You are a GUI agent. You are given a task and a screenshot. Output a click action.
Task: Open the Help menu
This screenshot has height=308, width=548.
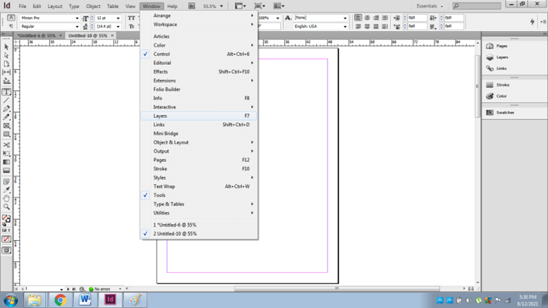pos(172,6)
